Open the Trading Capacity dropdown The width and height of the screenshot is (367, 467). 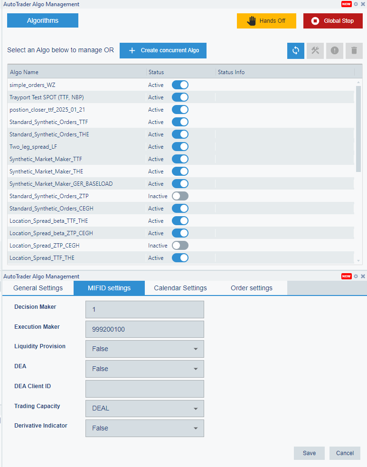click(144, 409)
